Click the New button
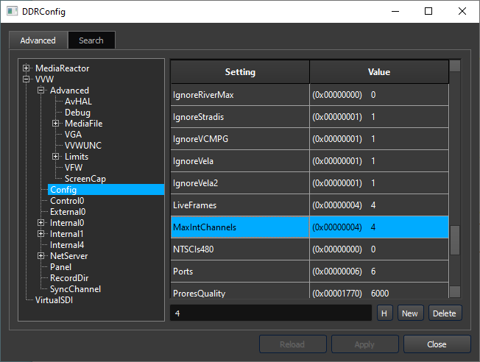Screen dimensions: 480x362 coord(410,313)
